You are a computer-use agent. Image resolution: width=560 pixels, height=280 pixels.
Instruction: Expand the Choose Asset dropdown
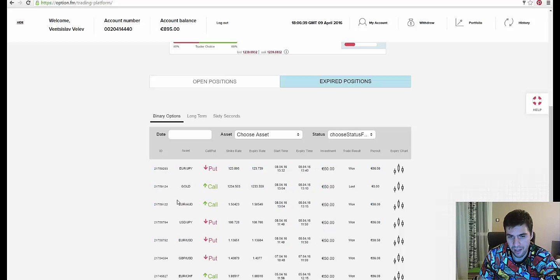[x=268, y=135]
